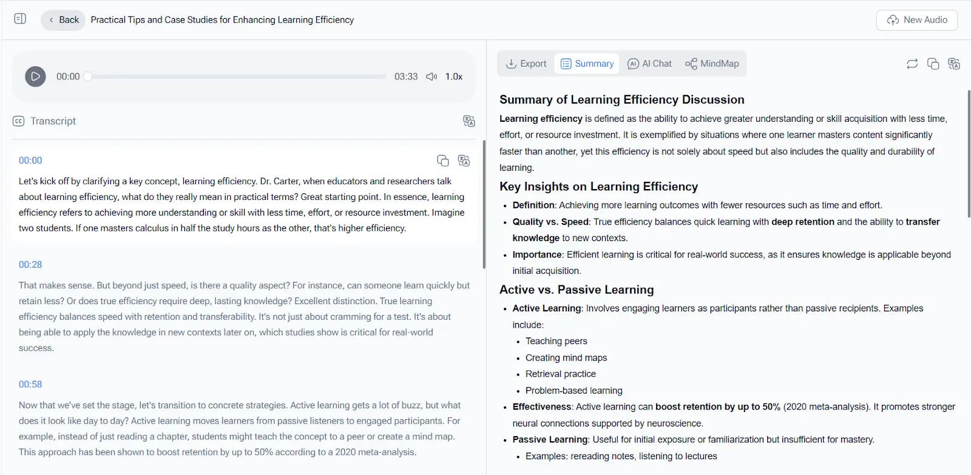The width and height of the screenshot is (971, 475).
Task: Click the summary panel scrollbar
Action: [x=969, y=153]
